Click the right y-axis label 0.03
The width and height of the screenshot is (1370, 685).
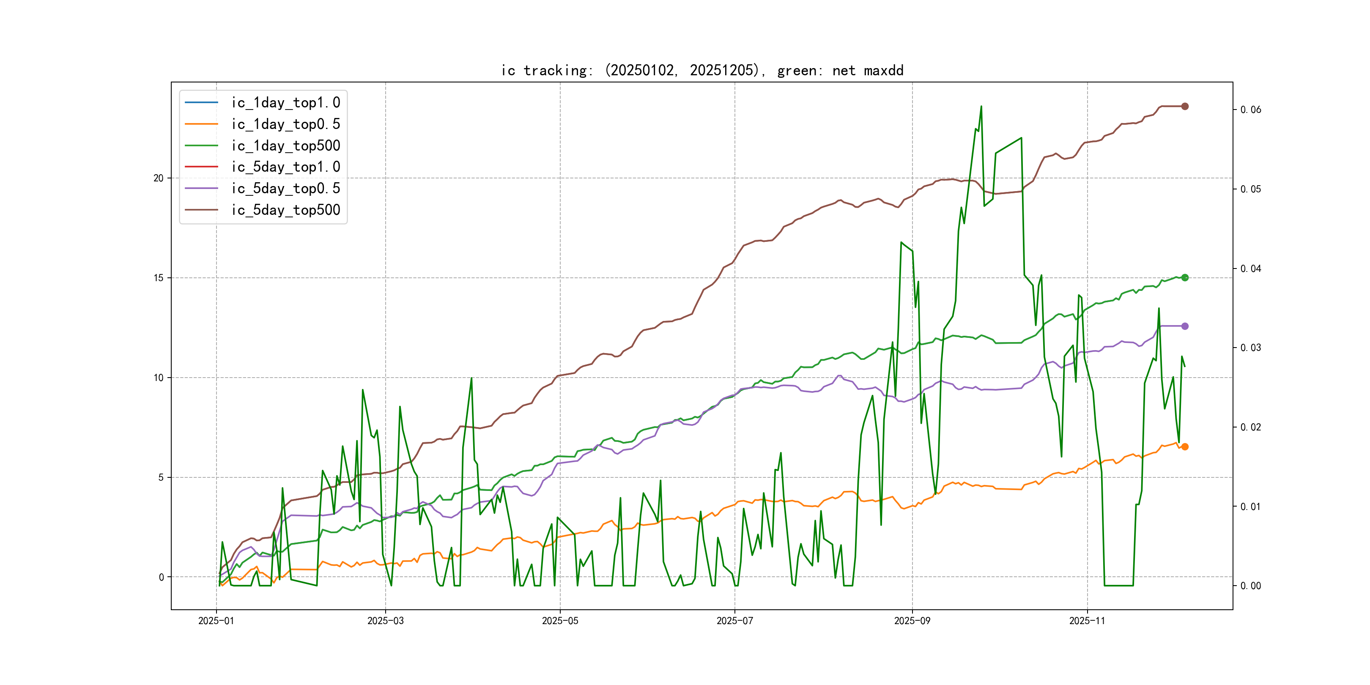point(1250,348)
